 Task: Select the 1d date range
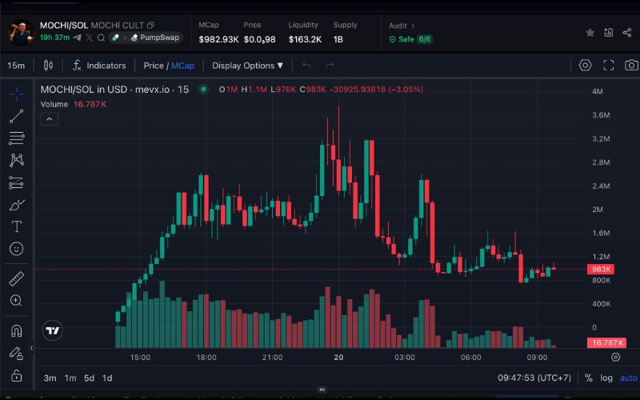[107, 378]
